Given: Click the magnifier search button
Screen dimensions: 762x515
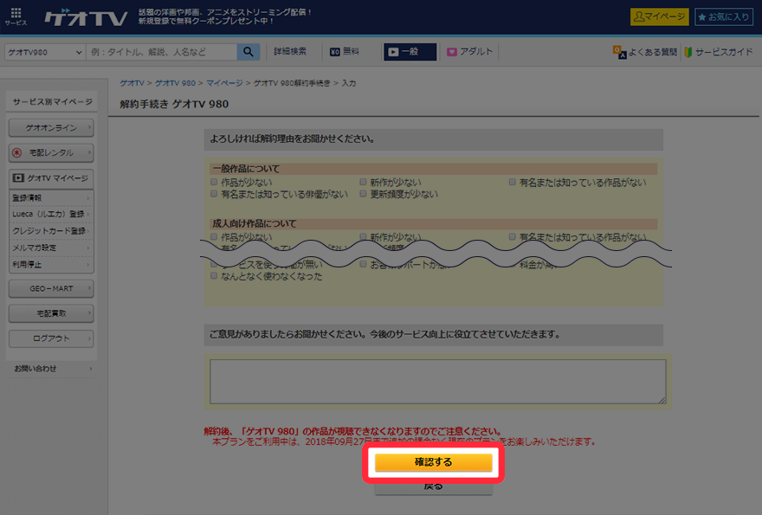Looking at the screenshot, I should click(249, 52).
